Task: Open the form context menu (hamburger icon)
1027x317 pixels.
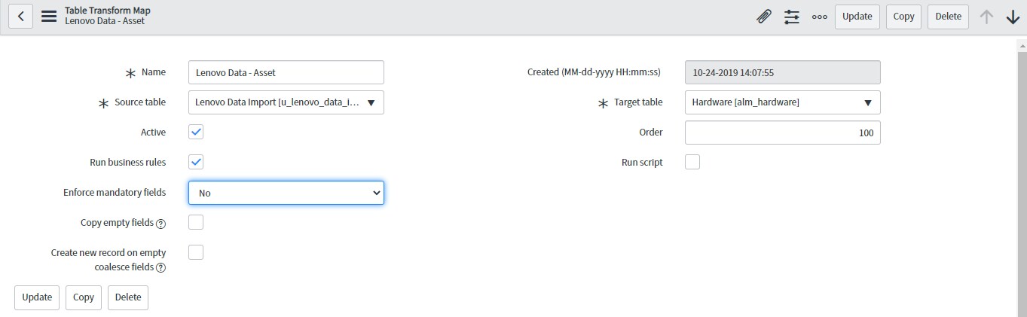Action: pos(49,17)
